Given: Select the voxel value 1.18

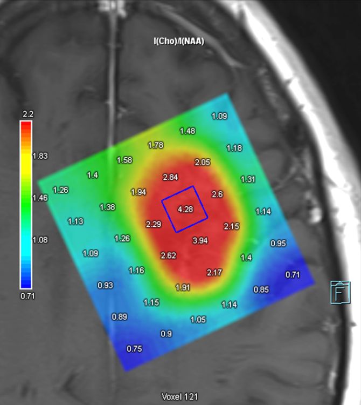Looking at the screenshot, I should point(234,148).
